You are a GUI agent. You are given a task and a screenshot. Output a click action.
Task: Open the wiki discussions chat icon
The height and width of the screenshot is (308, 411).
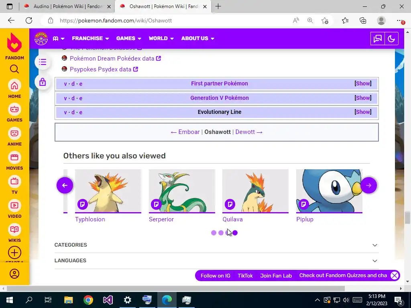[377, 39]
